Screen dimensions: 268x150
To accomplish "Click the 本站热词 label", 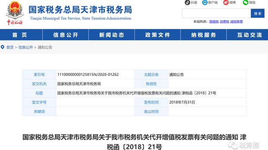I will [200, 22].
